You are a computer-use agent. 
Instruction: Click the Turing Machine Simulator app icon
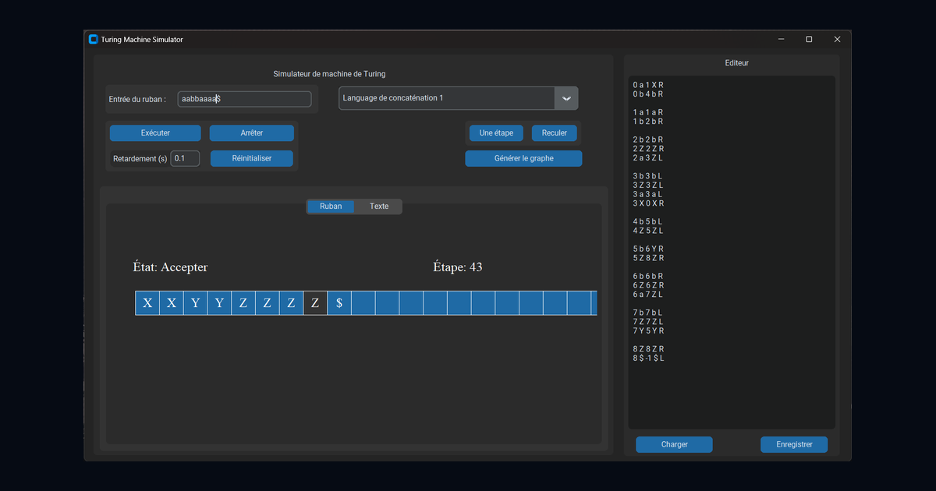(94, 39)
